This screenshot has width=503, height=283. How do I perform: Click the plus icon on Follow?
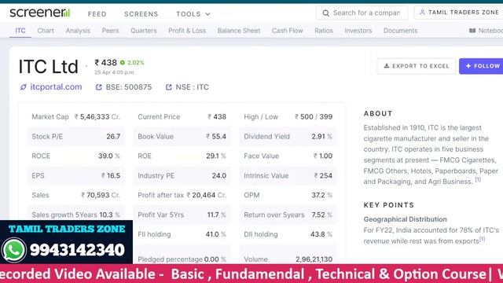(x=468, y=66)
